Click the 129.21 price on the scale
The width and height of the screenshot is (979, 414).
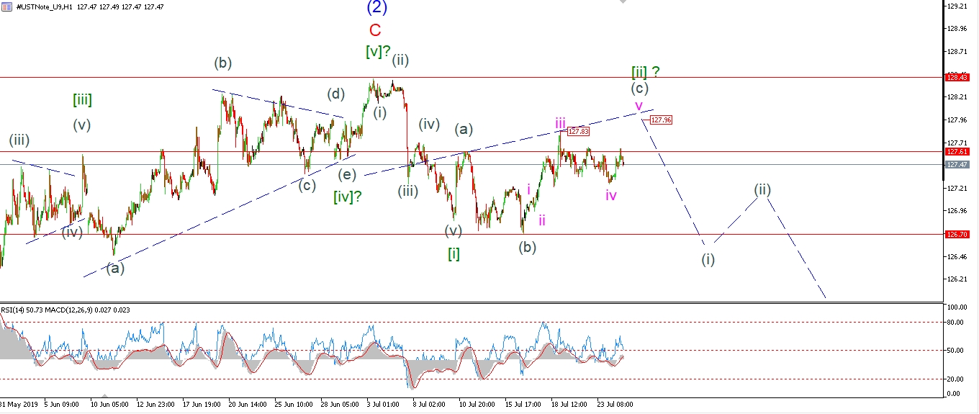[957, 6]
